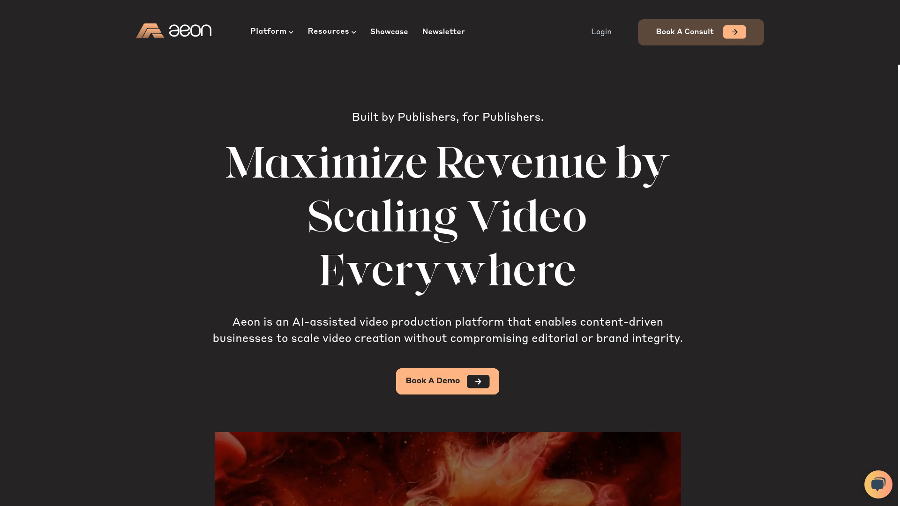The width and height of the screenshot is (900, 506).
Task: Click the arrow icon in Book A Consult button
Action: [x=735, y=32]
